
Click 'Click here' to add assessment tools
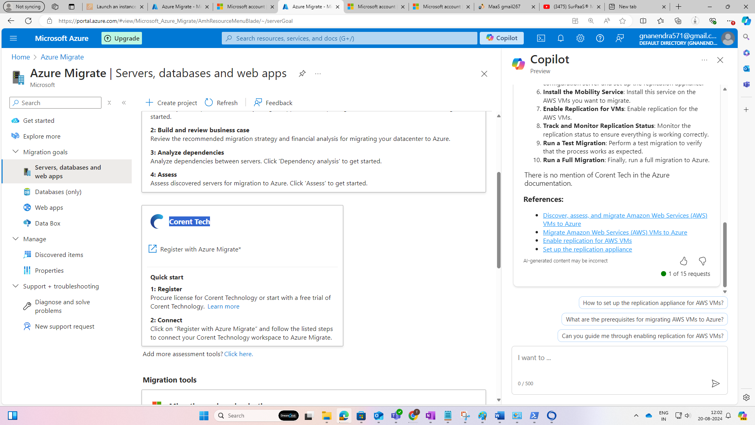tap(238, 354)
